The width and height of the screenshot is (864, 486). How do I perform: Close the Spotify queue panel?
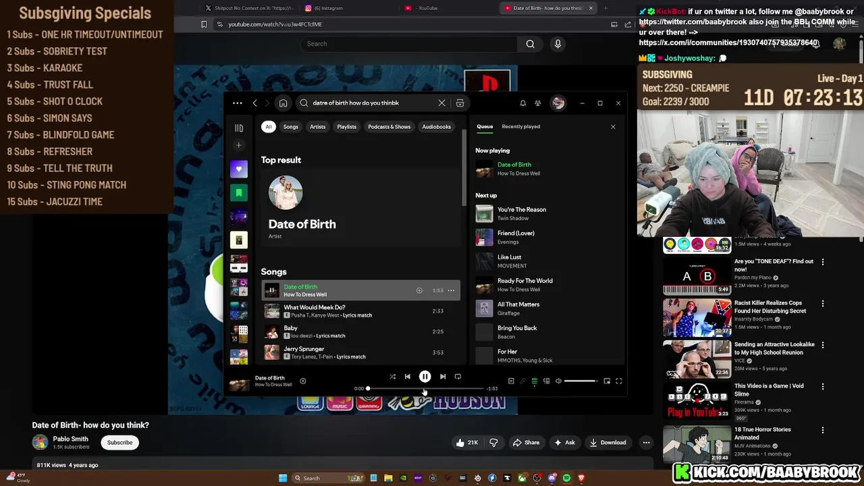[x=613, y=127]
